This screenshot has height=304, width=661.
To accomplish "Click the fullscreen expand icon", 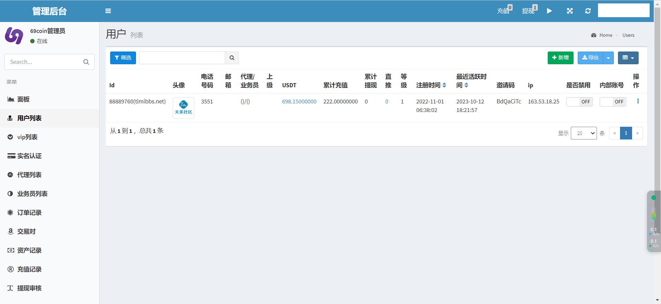I will (570, 11).
